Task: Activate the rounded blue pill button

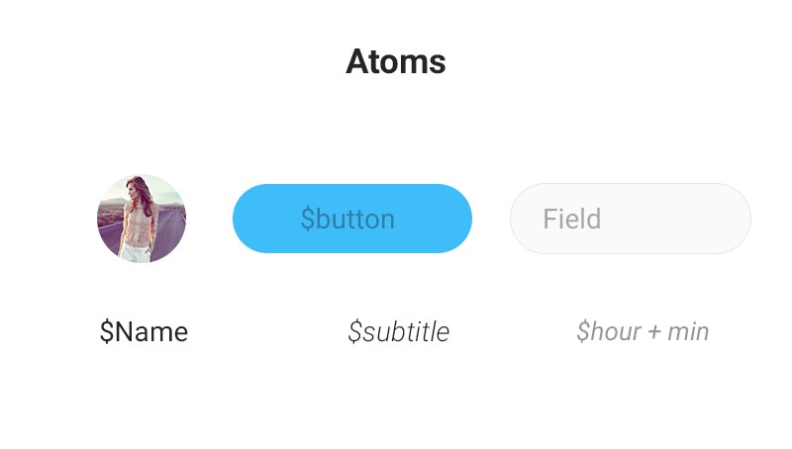Action: click(352, 219)
